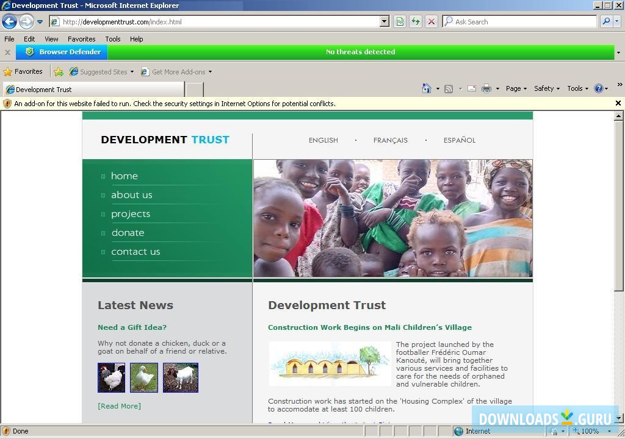The width and height of the screenshot is (625, 439).
Task: Open Suggested Sites link
Action: (x=102, y=72)
